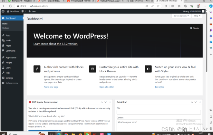The height and width of the screenshot is (135, 213).
Task: Move Quick Draft panel up
Action: click(x=192, y=102)
